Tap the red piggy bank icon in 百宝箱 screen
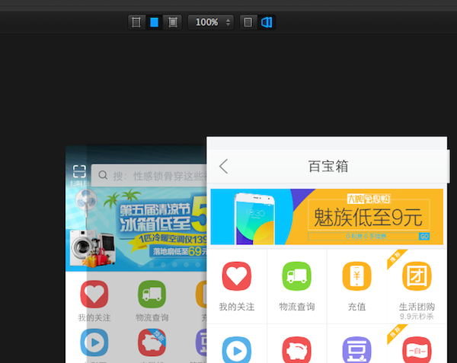The width and height of the screenshot is (457, 363). pos(297,350)
